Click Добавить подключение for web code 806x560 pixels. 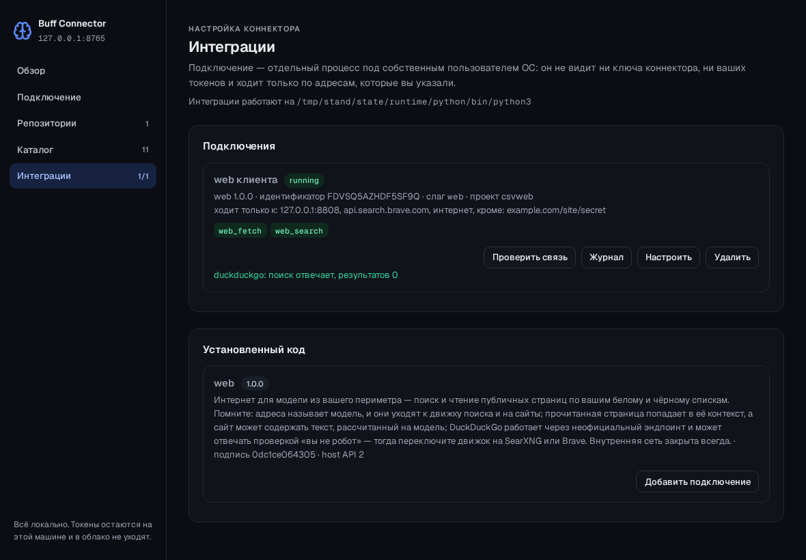(x=697, y=481)
